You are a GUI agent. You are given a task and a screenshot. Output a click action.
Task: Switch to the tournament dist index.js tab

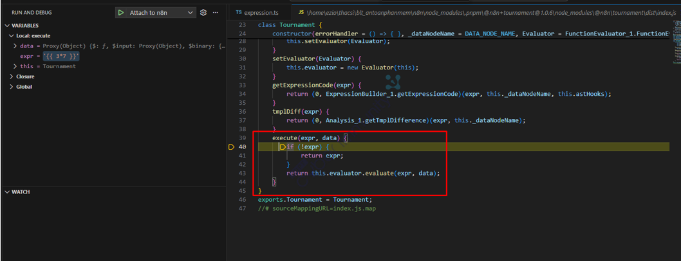(488, 13)
